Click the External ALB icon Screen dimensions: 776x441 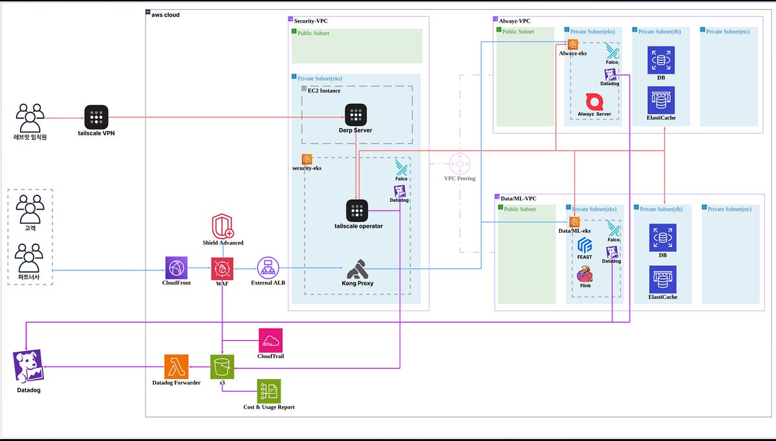point(268,268)
